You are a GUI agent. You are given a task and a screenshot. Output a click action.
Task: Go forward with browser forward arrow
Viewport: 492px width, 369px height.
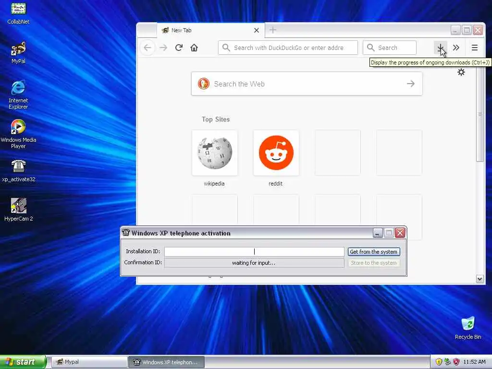click(x=163, y=48)
